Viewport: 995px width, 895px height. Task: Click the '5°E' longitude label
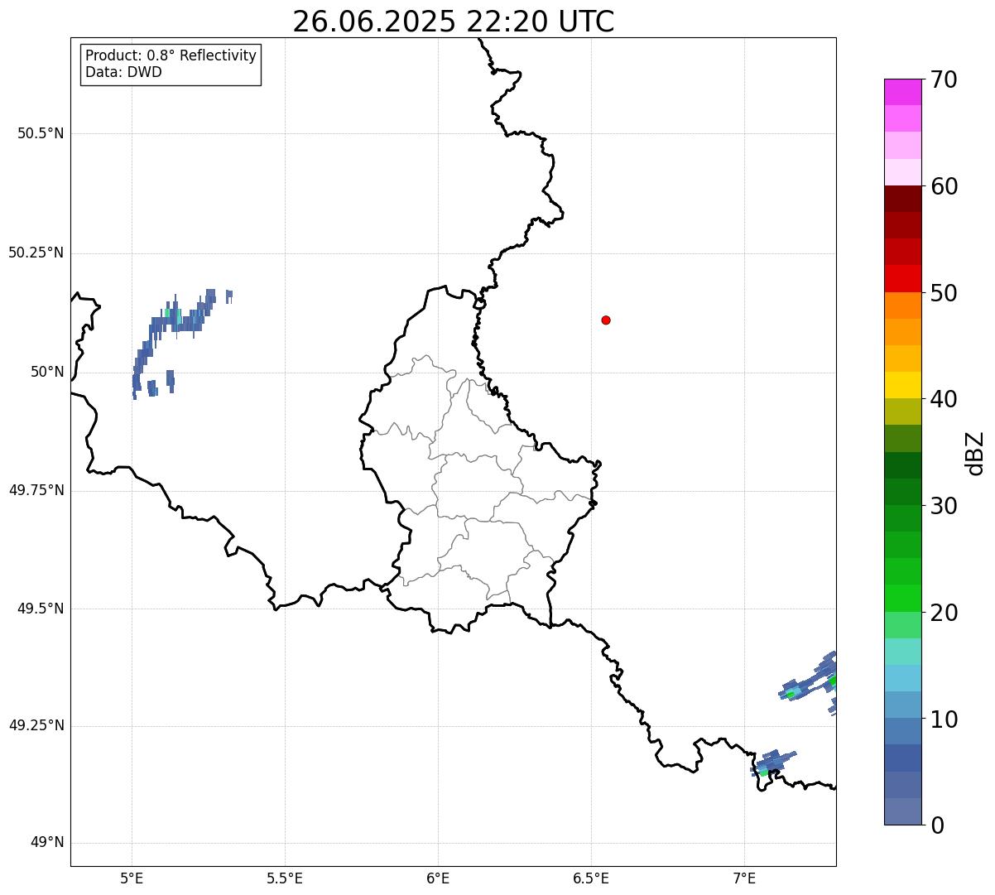point(132,878)
